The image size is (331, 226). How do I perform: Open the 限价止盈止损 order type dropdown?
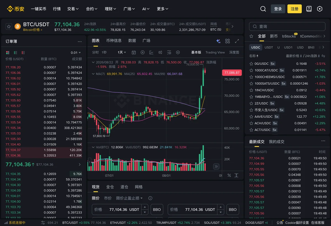[129, 198]
